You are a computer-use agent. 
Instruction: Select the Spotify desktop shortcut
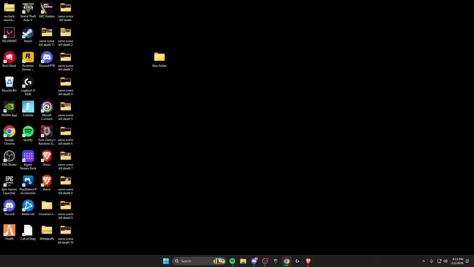pos(28,134)
